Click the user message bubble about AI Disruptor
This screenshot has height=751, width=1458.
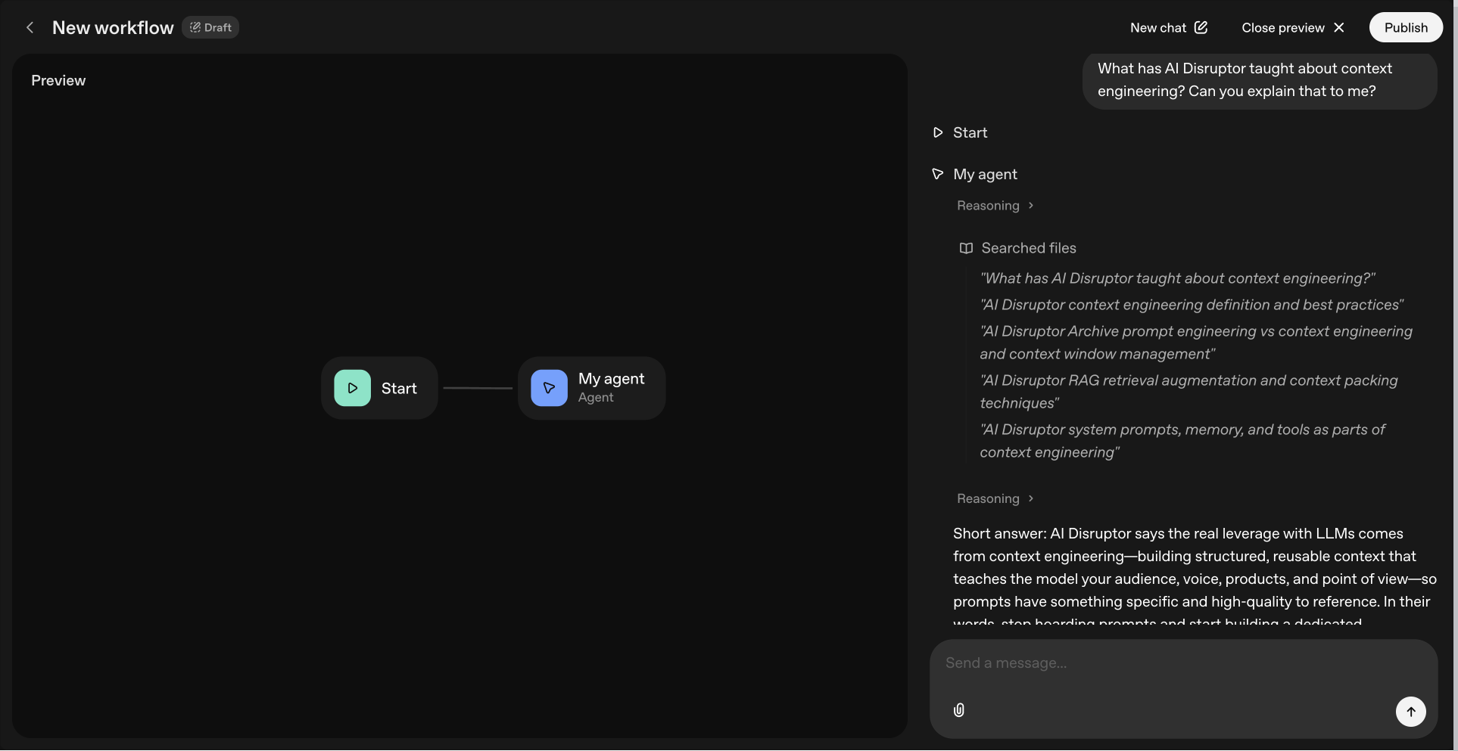(1260, 79)
